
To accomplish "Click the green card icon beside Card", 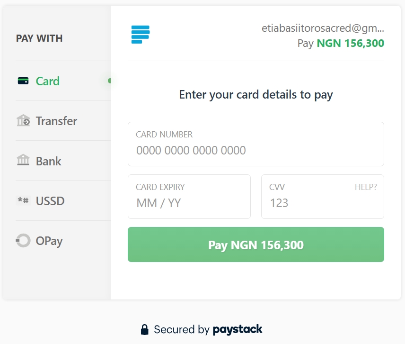I will pos(24,81).
